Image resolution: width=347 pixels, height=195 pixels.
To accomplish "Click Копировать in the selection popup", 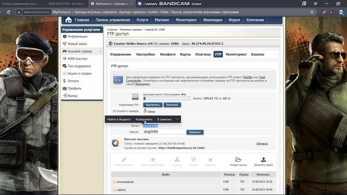I will [x=144, y=119].
